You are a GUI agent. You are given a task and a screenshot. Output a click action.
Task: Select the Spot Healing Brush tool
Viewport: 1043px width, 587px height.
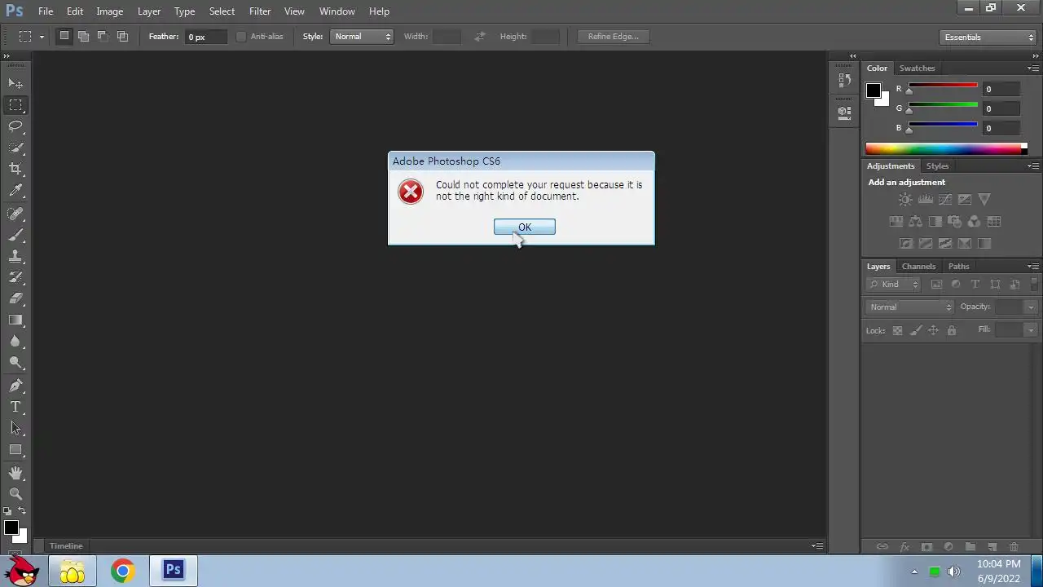pyautogui.click(x=15, y=214)
